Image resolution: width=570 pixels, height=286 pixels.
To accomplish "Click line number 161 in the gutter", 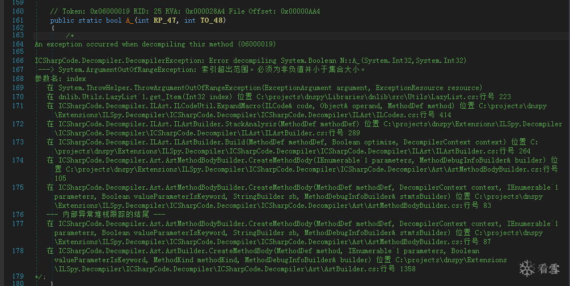I will [18, 20].
